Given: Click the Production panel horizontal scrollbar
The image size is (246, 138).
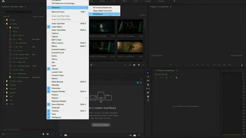Looking at the screenshot, I should 12,130.
